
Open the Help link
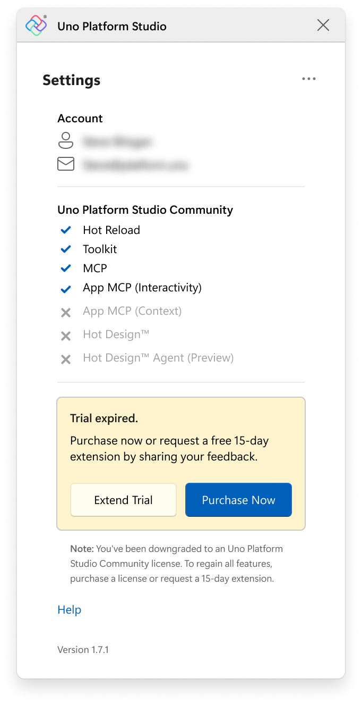69,610
